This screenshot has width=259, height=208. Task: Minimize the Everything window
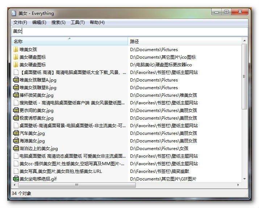(217, 12)
